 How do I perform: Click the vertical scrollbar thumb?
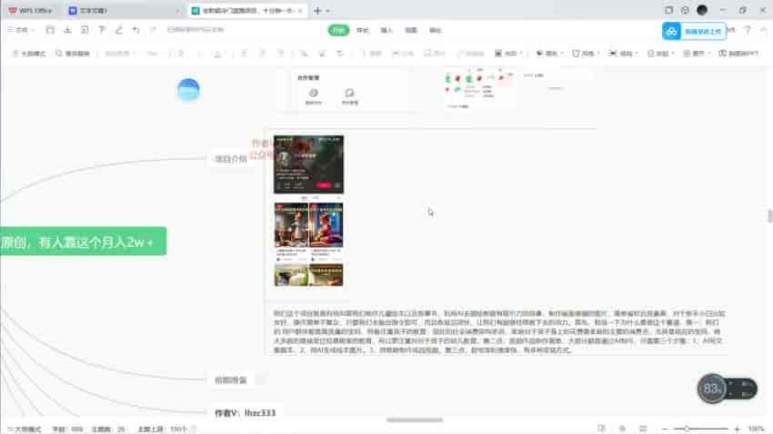pos(769,216)
